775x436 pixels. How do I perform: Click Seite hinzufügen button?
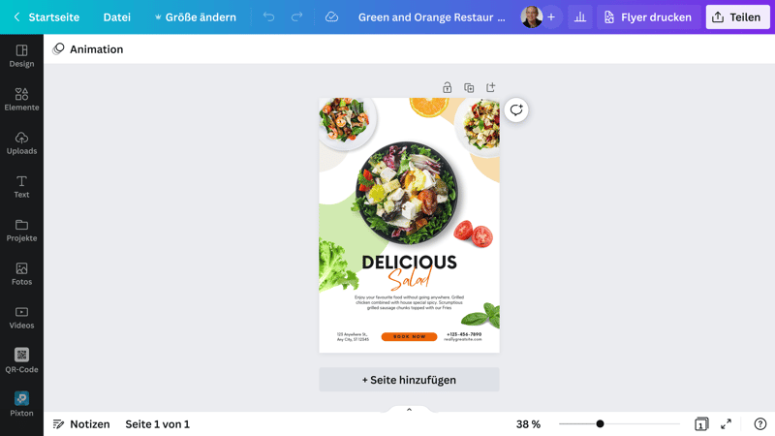click(x=409, y=380)
